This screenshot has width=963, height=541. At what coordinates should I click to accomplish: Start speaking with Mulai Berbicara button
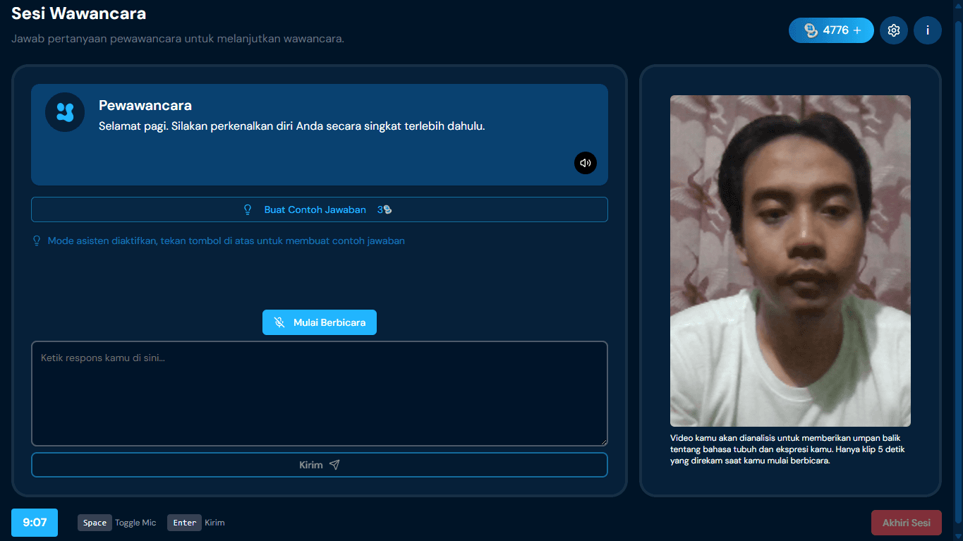click(320, 322)
